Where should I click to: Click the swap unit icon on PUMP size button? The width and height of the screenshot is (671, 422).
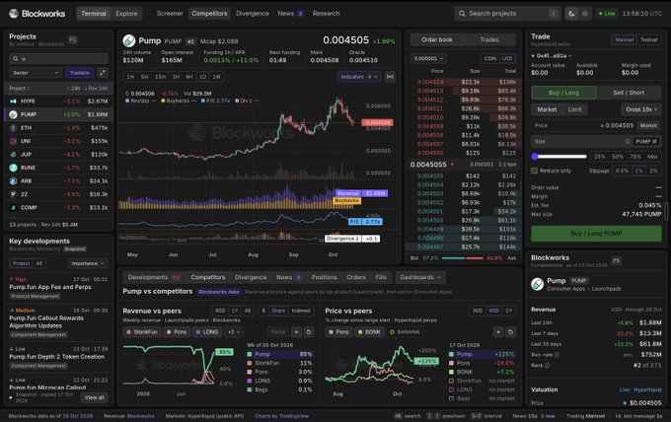pyautogui.click(x=654, y=142)
